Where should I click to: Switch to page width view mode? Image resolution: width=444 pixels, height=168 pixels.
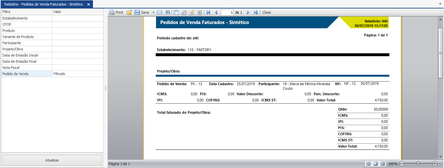(x=368, y=163)
